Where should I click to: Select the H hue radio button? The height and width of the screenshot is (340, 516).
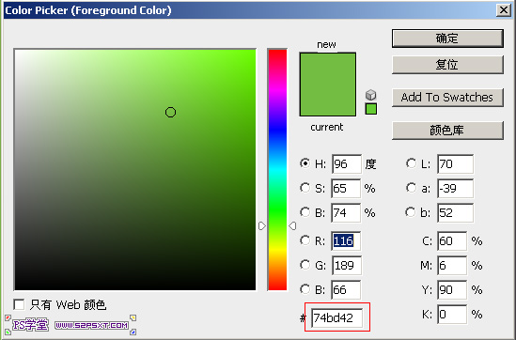tap(305, 163)
